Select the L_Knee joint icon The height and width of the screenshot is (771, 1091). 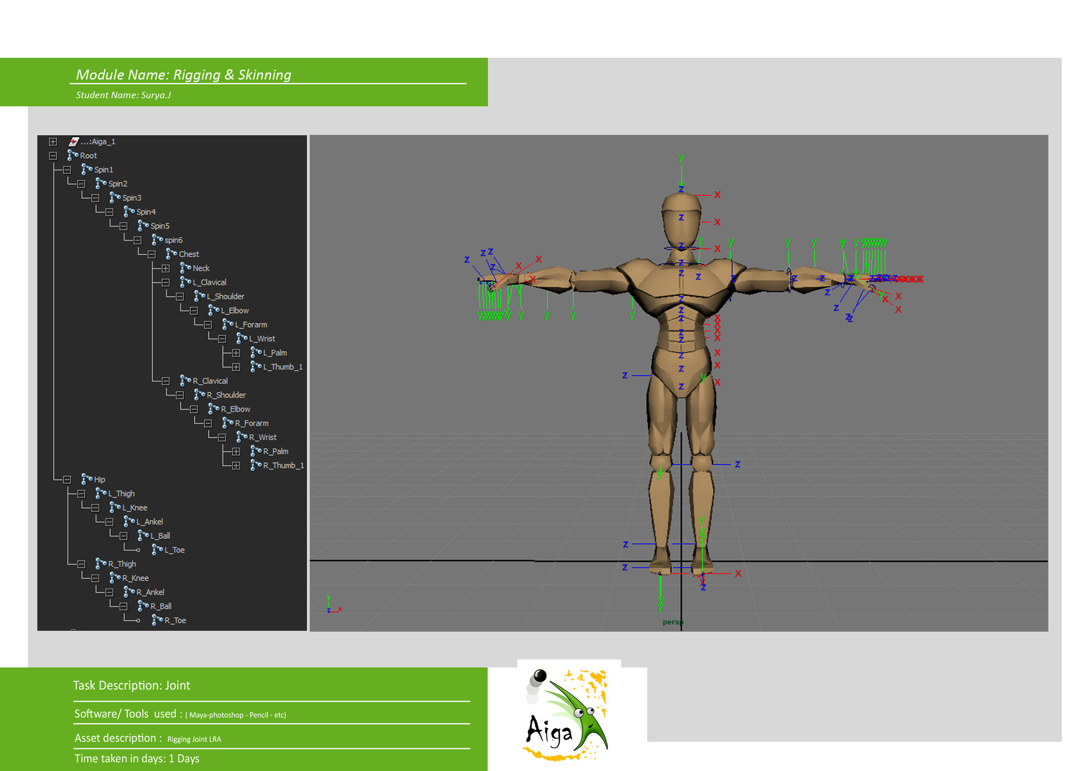point(114,507)
